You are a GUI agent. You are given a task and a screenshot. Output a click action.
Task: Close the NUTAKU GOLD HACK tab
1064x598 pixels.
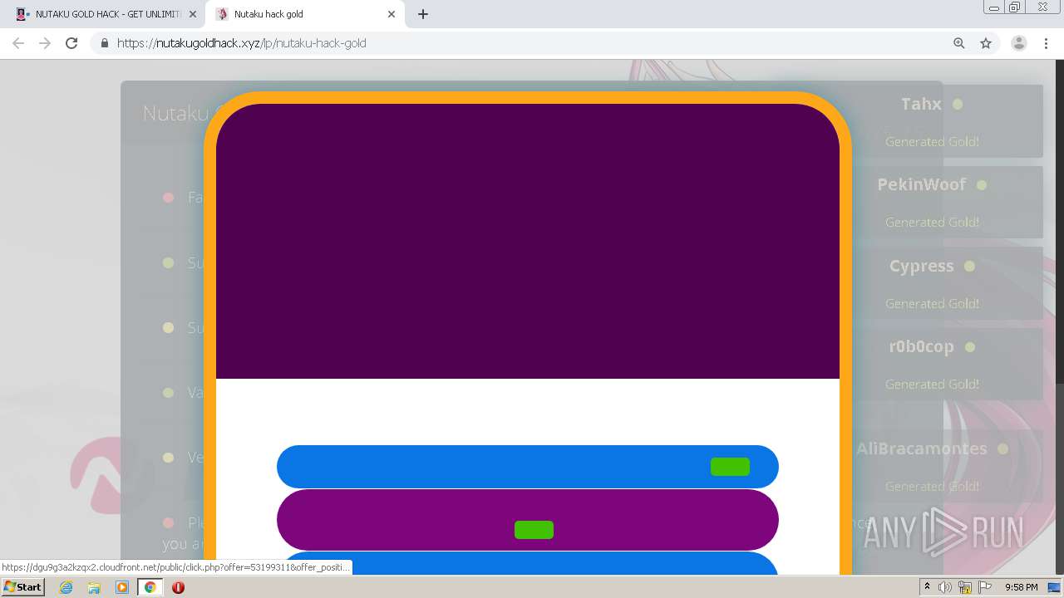point(192,14)
